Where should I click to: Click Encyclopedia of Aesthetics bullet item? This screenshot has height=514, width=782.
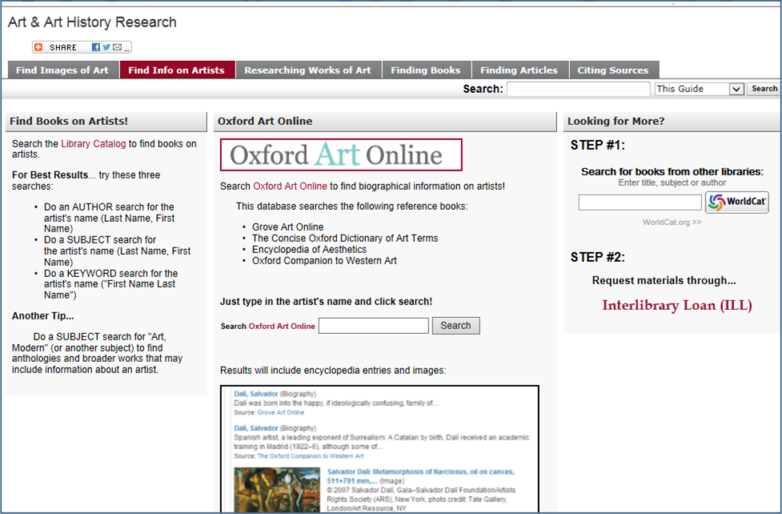click(309, 250)
